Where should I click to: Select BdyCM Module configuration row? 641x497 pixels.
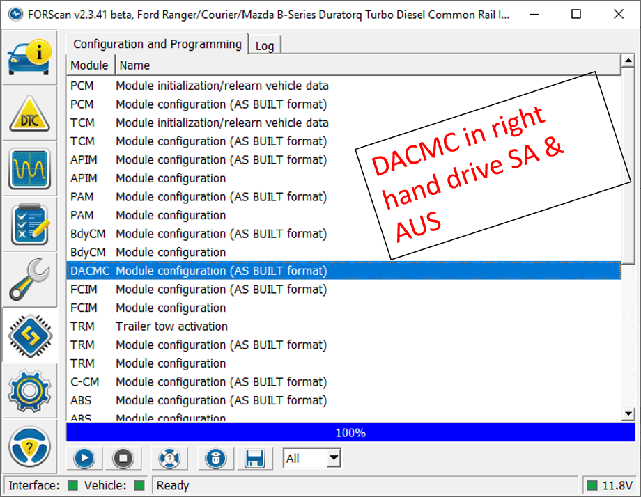(343, 253)
